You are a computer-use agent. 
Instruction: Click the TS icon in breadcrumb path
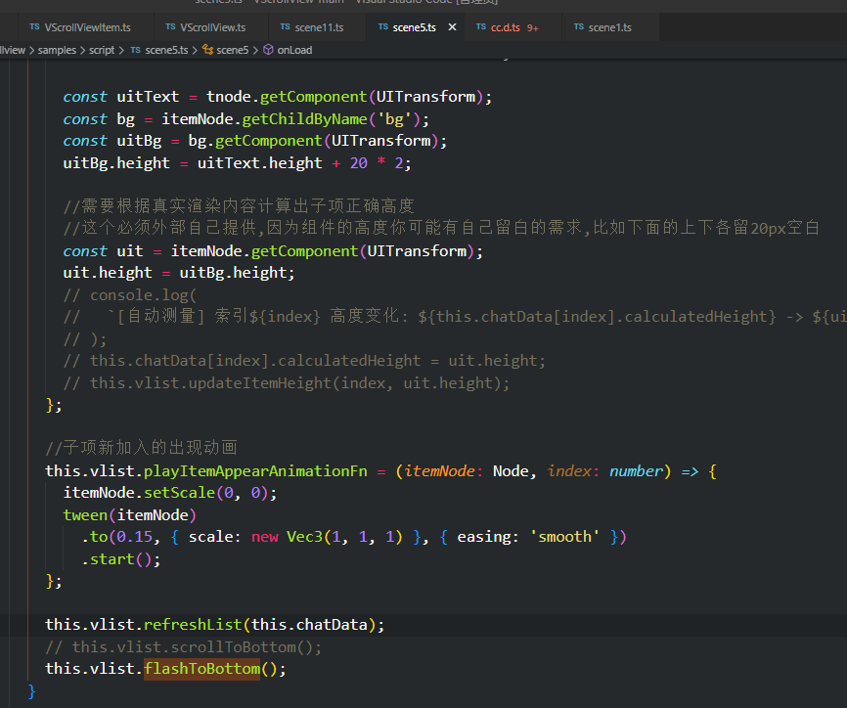[x=136, y=50]
